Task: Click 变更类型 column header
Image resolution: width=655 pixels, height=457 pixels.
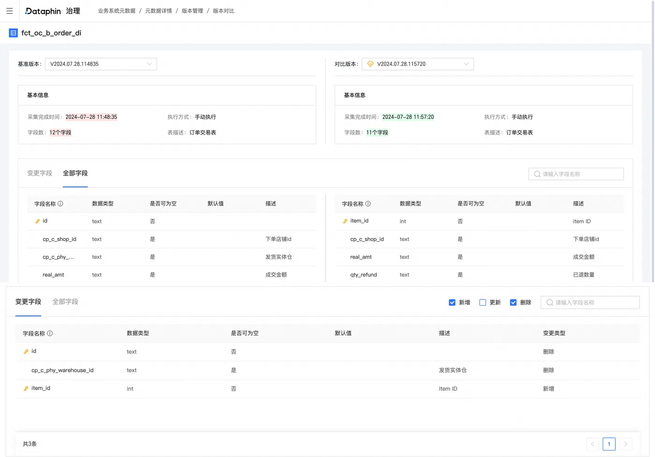Action: click(x=554, y=333)
